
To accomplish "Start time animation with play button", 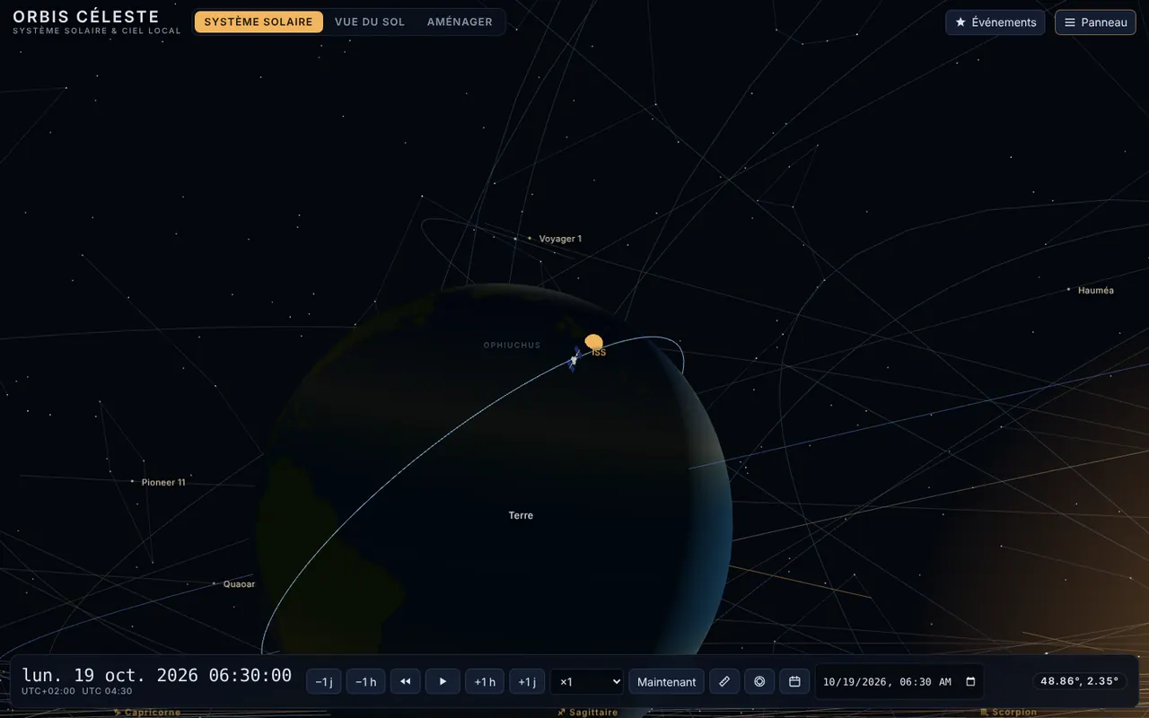I will [x=443, y=682].
